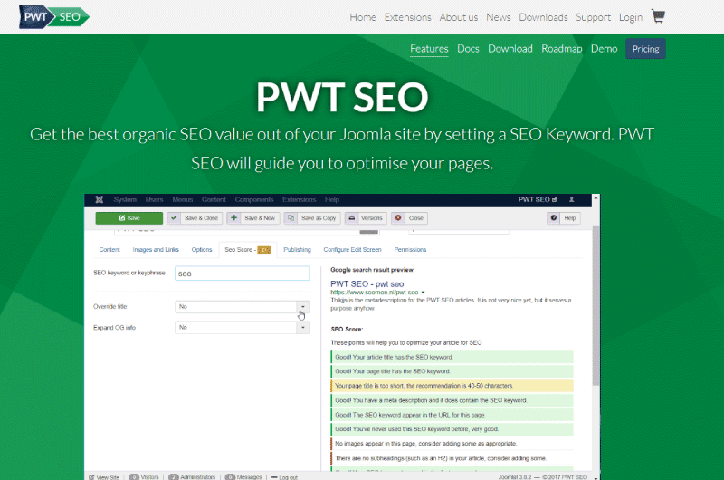Viewport: 724px width, 480px height.
Task: Switch to the Publishing tab
Action: tap(298, 249)
